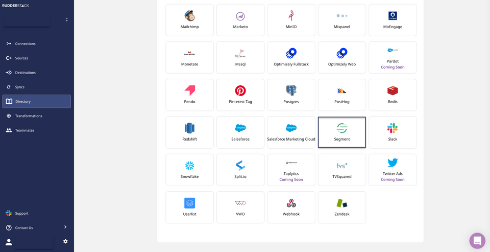Open the Destinations sidebar item
The height and width of the screenshot is (252, 490).
click(x=25, y=73)
